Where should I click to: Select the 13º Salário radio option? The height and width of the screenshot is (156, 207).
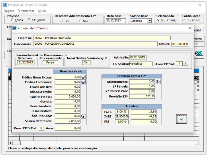(29, 20)
